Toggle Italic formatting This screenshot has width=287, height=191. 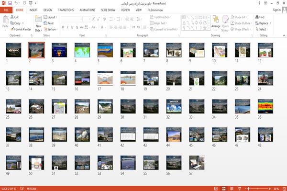tap(67, 27)
